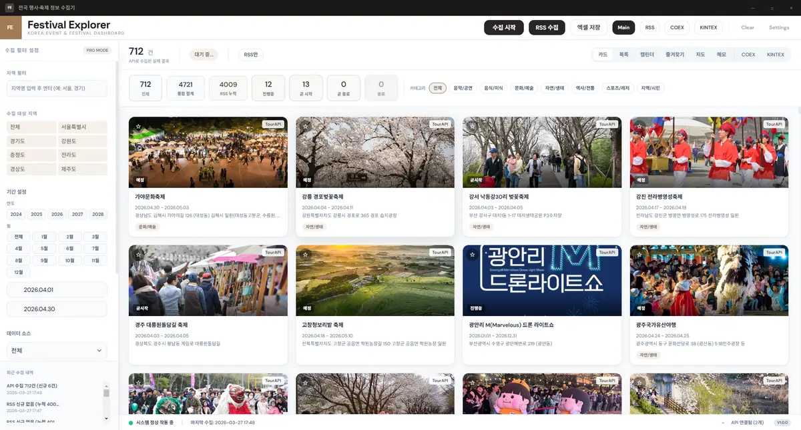Click Clear in the header

pos(748,27)
